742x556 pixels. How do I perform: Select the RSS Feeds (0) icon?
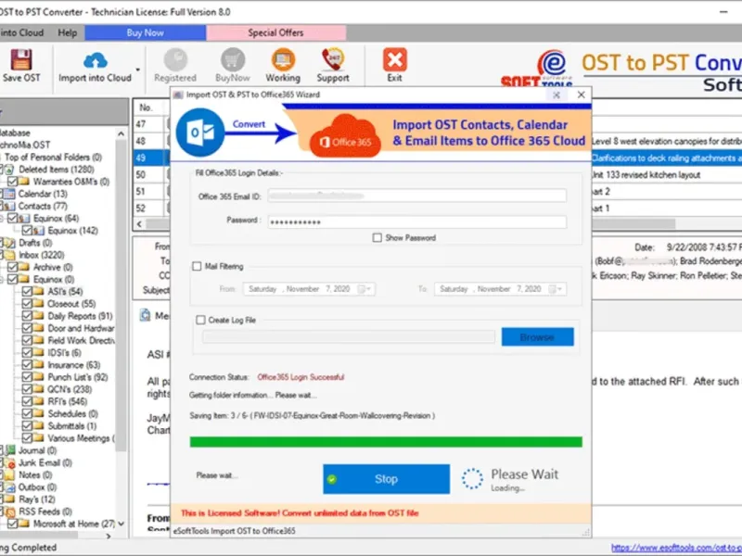click(10, 512)
